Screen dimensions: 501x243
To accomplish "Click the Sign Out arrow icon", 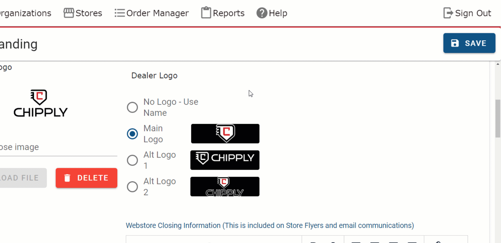I will point(448,13).
